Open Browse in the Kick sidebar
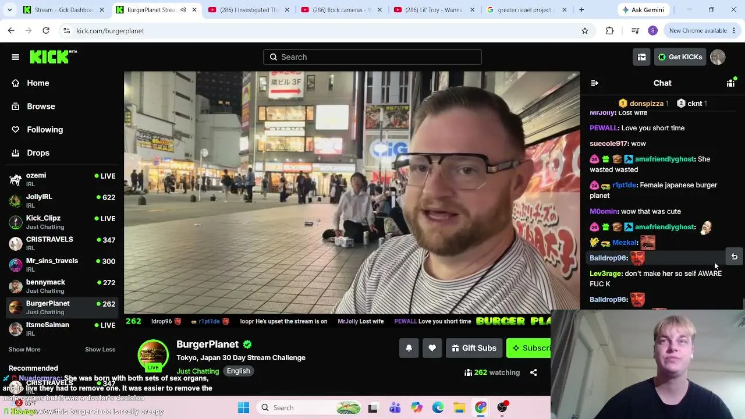The image size is (745, 419). pyautogui.click(x=41, y=106)
